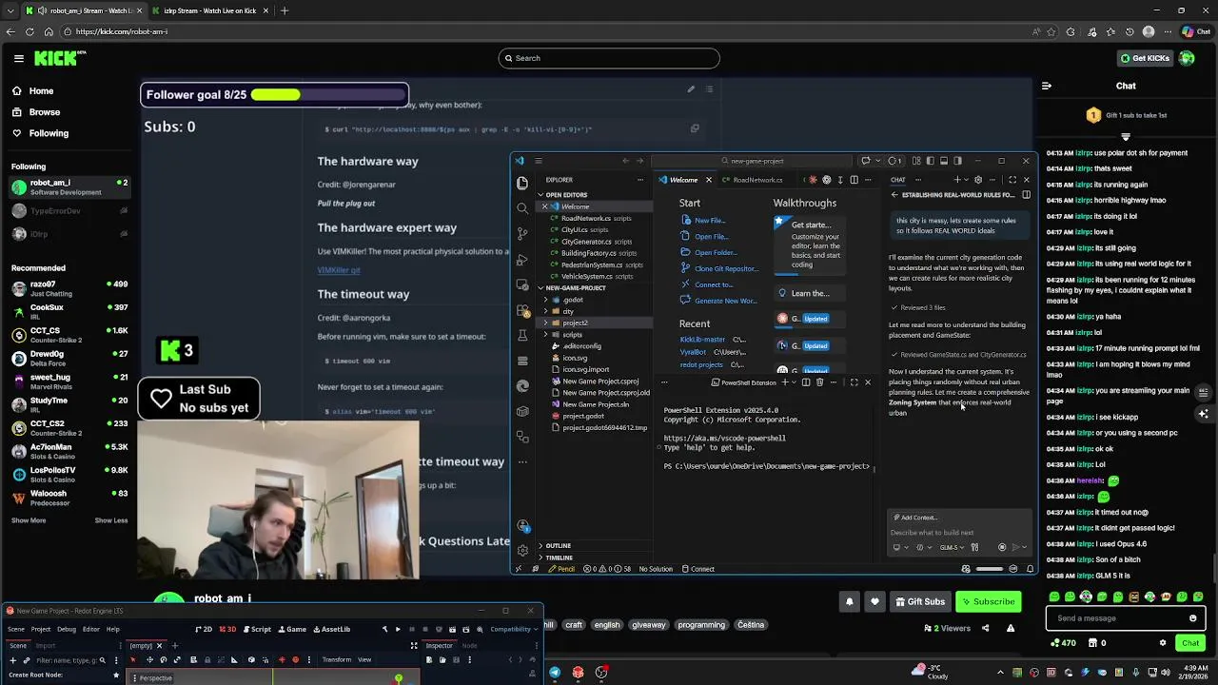The height and width of the screenshot is (685, 1218).
Task: Toggle the 2D workspace in Redot
Action: coord(204,629)
